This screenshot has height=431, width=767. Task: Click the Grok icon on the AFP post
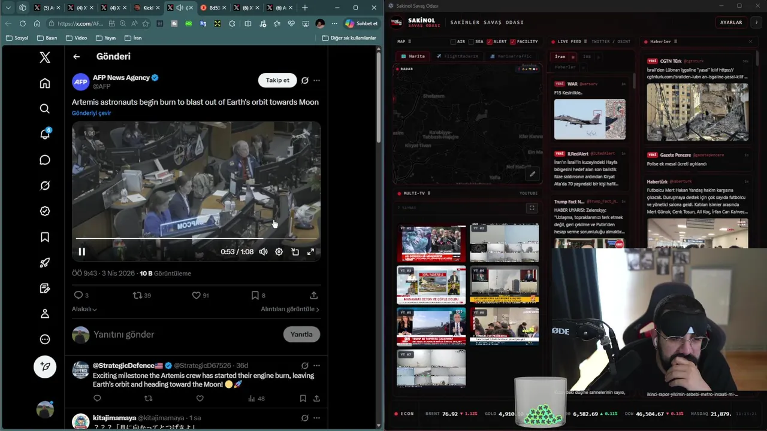tap(305, 80)
